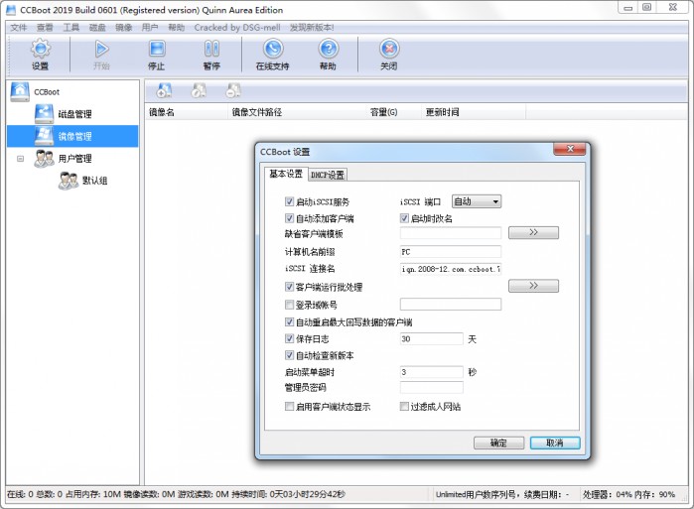Click the 取消 button
The width and height of the screenshot is (694, 509).
pyautogui.click(x=554, y=443)
